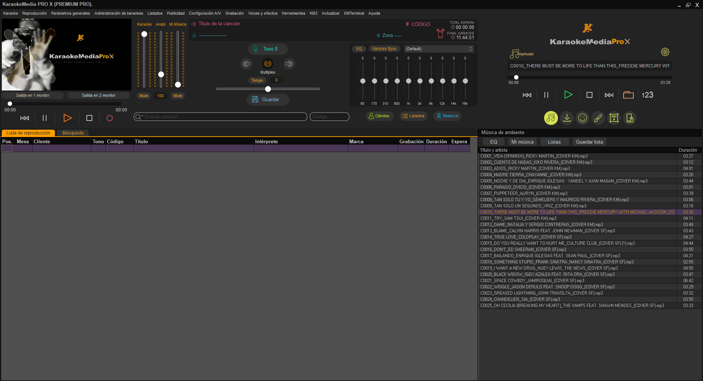
Task: Click the red record button in karaoke player
Action: (x=109, y=118)
